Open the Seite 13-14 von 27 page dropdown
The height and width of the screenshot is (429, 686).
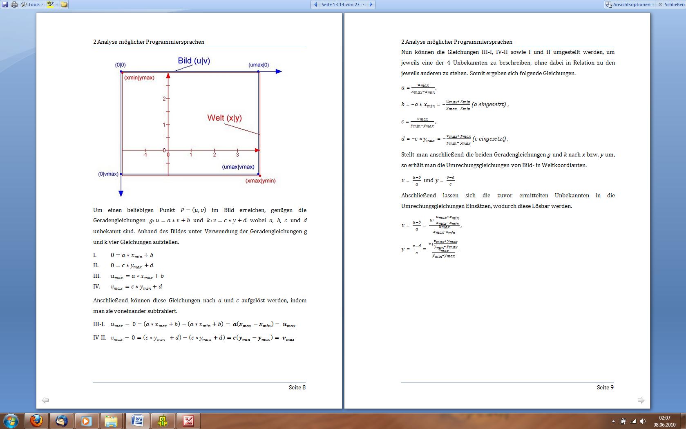(x=342, y=4)
